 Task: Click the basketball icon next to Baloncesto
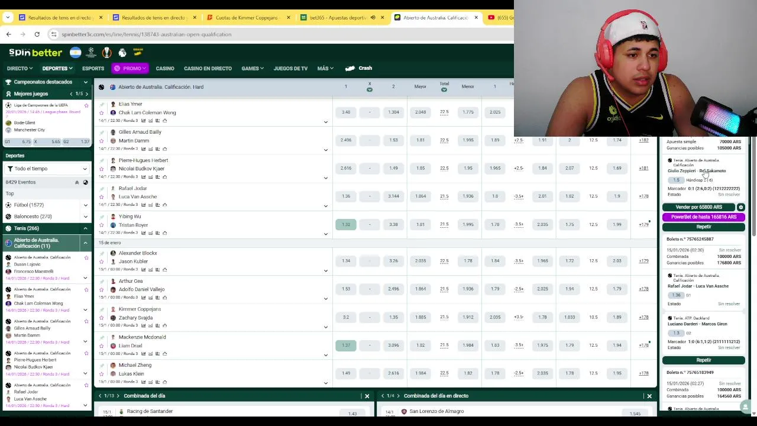(x=8, y=217)
